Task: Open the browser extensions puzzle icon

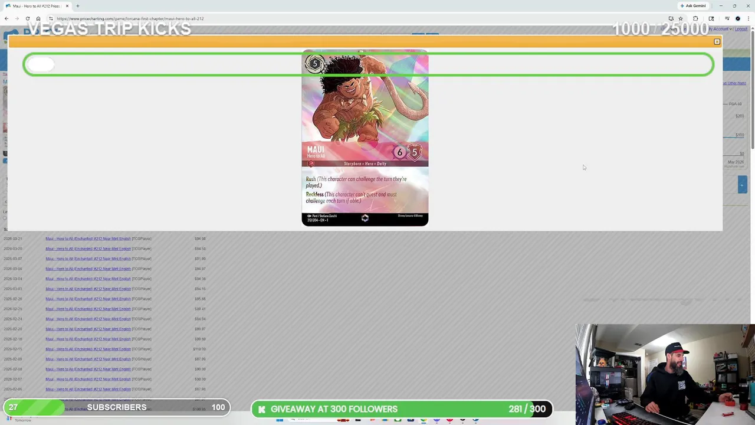Action: [695, 18]
